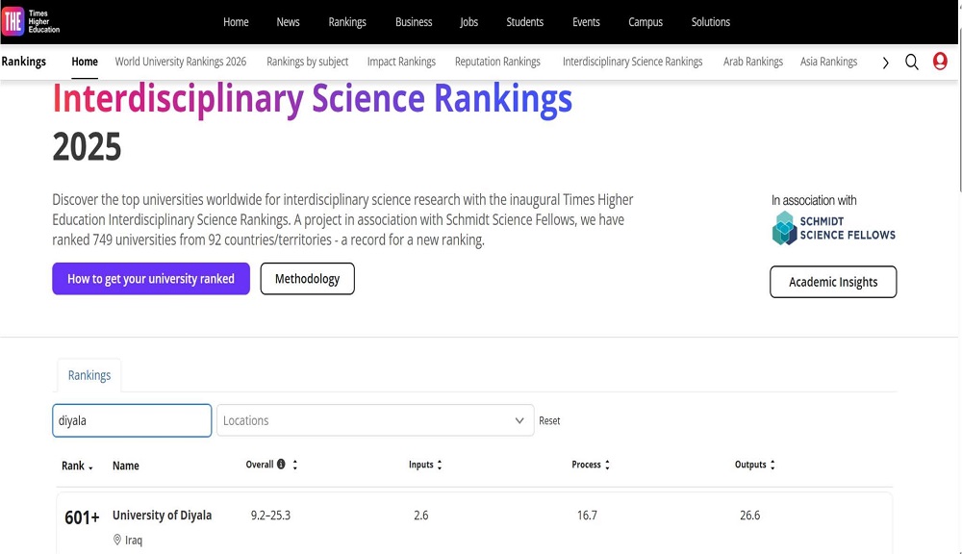Viewport: 962px width, 554px height.
Task: Click the Overall column info icon
Action: [281, 465]
